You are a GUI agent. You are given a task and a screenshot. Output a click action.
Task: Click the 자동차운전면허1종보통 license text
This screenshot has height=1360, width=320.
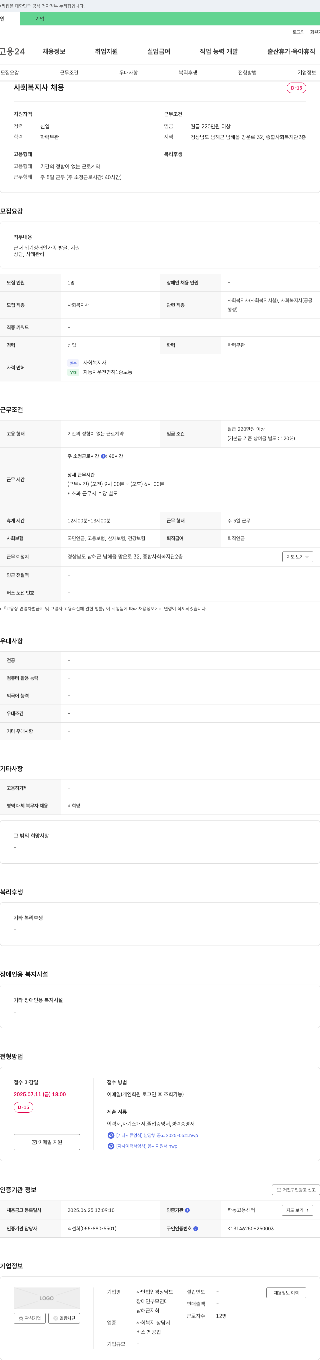[x=107, y=373]
